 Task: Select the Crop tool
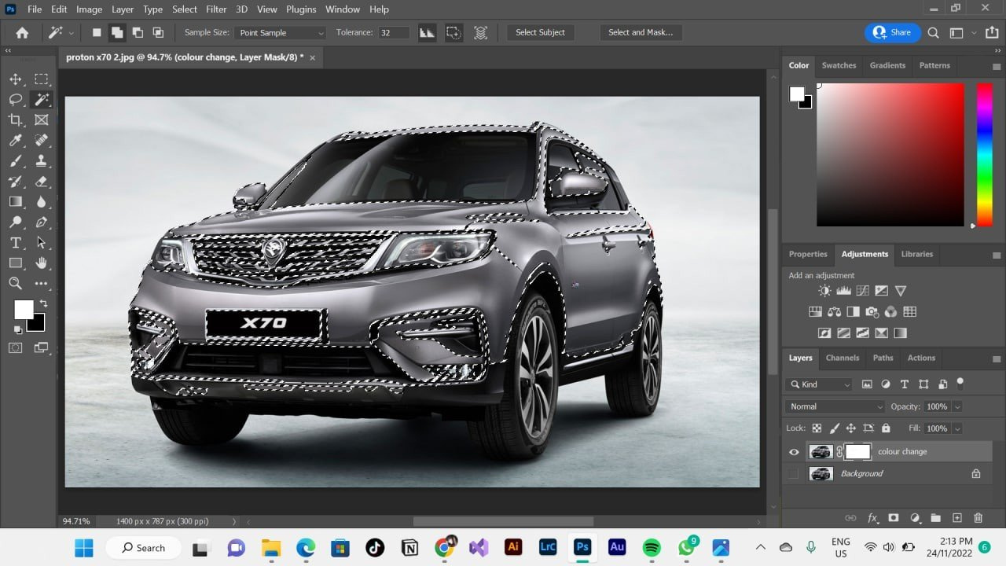[16, 120]
